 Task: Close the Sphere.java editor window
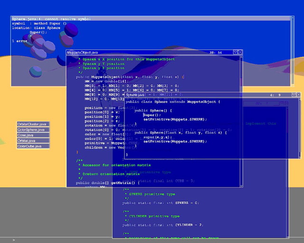299,95
